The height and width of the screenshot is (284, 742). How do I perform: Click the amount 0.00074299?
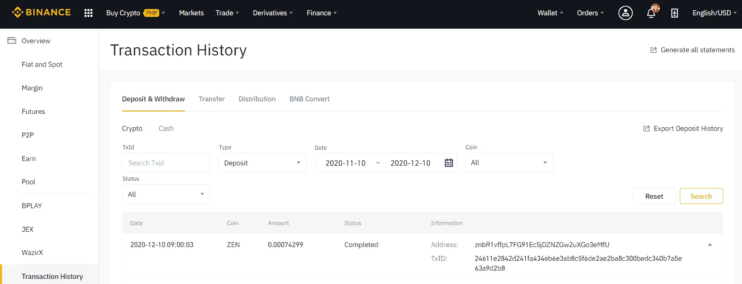click(285, 245)
